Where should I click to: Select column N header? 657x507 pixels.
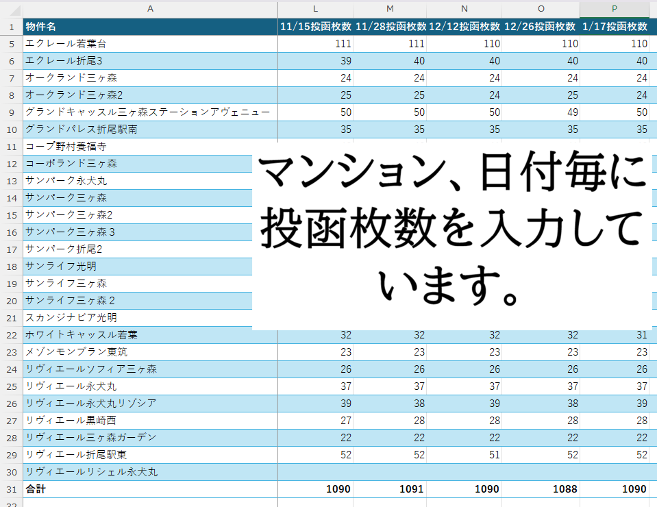(x=464, y=9)
